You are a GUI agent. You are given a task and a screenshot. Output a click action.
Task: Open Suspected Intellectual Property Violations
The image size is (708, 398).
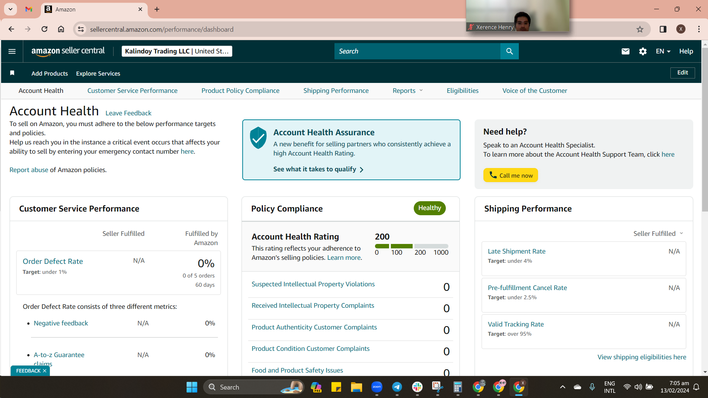click(313, 284)
